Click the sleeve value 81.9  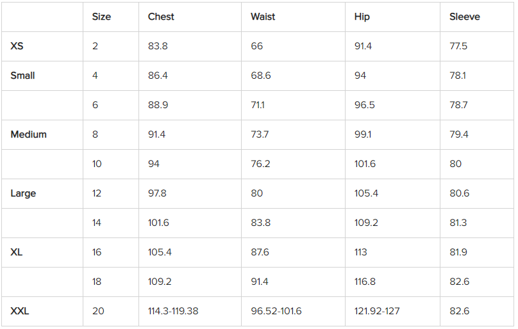(x=458, y=252)
